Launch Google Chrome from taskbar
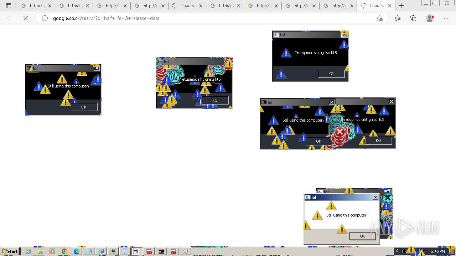456x256 pixels. [x=64, y=251]
